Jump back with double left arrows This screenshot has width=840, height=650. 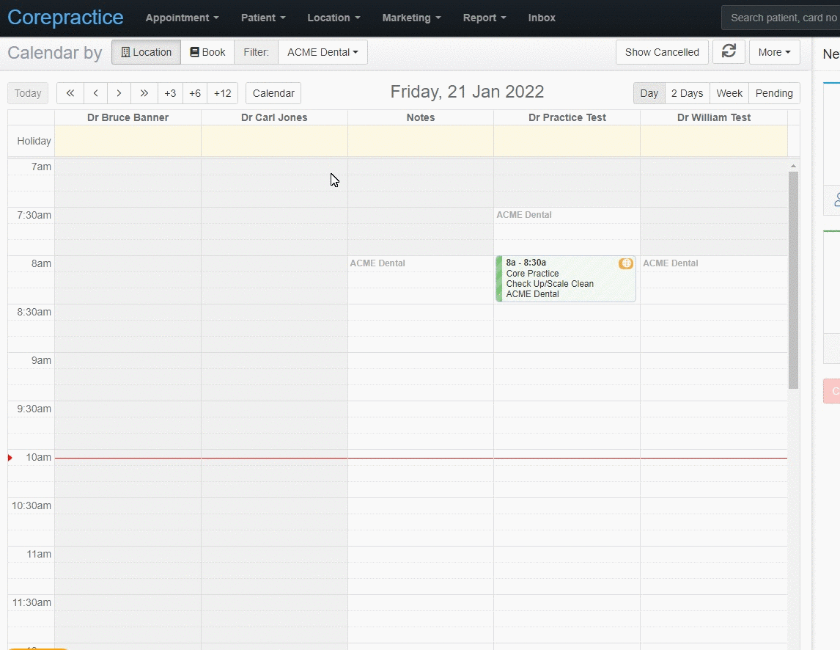point(70,93)
